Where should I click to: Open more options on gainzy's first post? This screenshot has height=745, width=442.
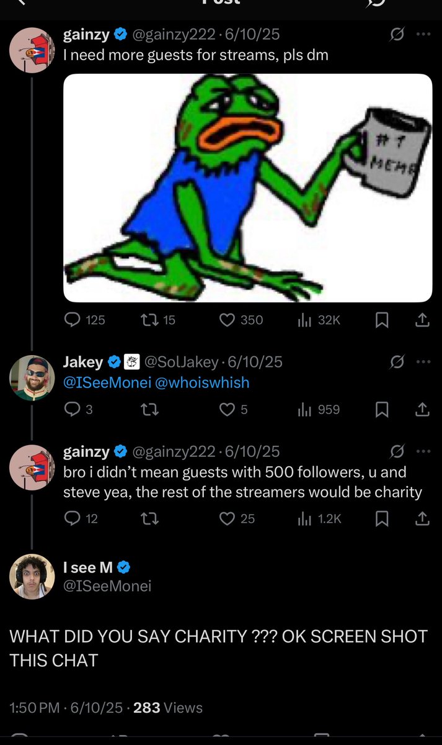click(423, 35)
